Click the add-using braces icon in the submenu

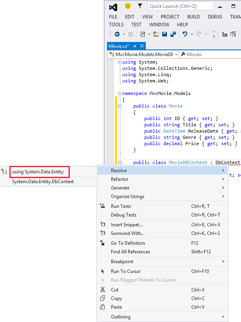[4, 171]
